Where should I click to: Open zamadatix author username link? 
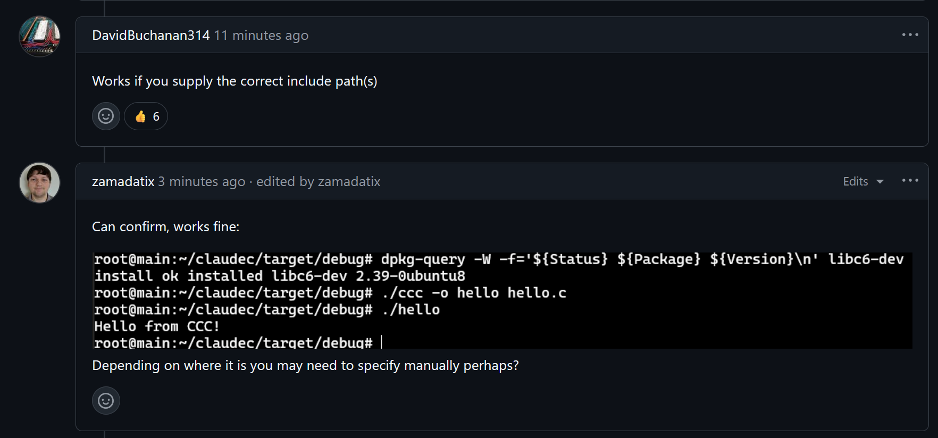[x=123, y=181]
